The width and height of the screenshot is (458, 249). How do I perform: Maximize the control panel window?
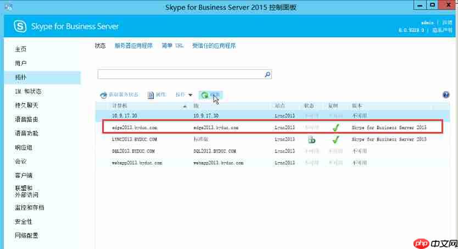433,5
